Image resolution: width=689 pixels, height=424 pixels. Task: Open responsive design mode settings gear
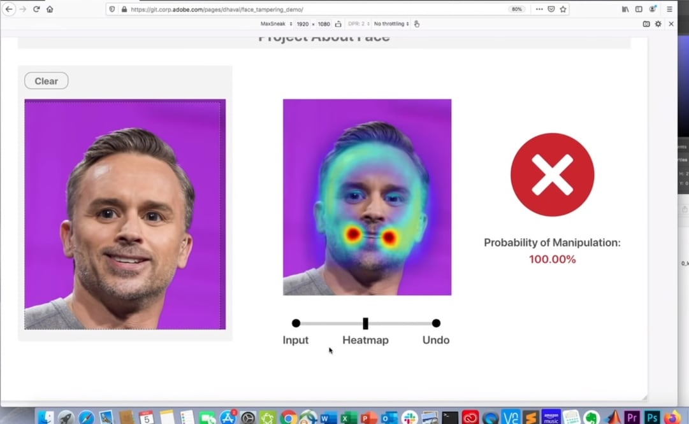click(x=658, y=24)
